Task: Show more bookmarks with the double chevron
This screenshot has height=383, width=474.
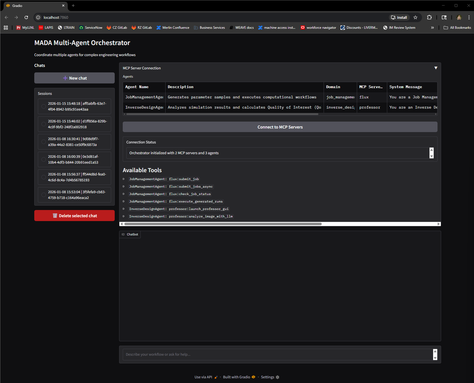Action: [432, 28]
